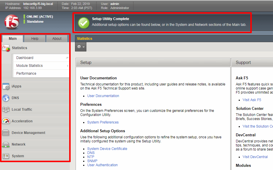
Task: Open Dashboard in new window indicator
Action: [x=67, y=58]
